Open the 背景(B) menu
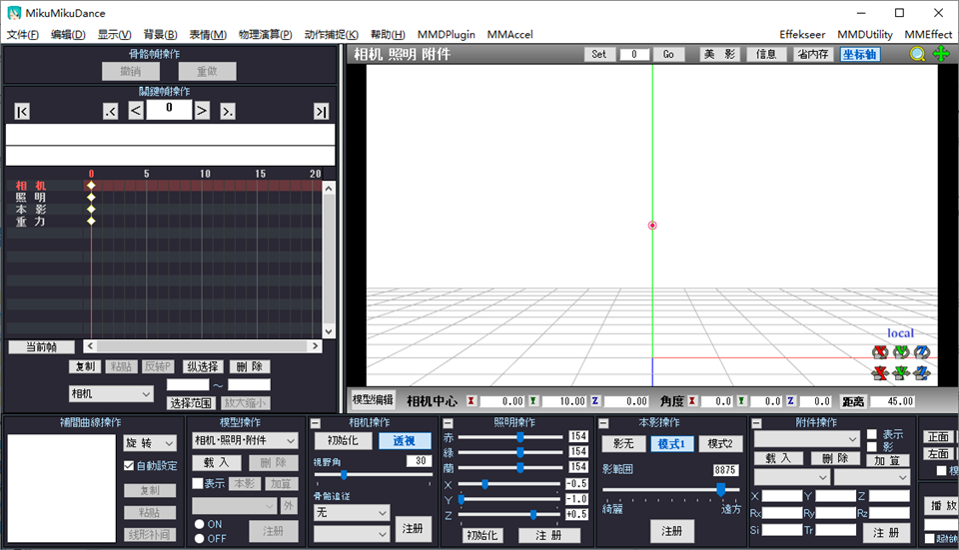Screen dimensions: 959x550 (160, 35)
